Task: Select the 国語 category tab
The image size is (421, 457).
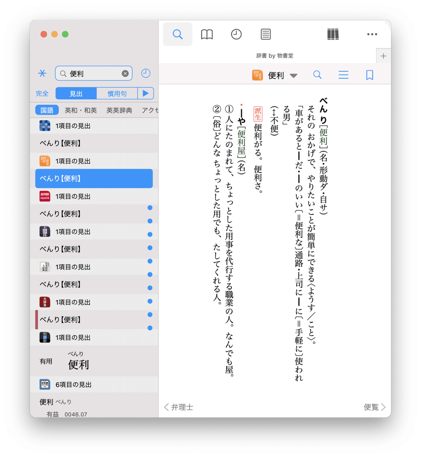Action: (x=47, y=110)
